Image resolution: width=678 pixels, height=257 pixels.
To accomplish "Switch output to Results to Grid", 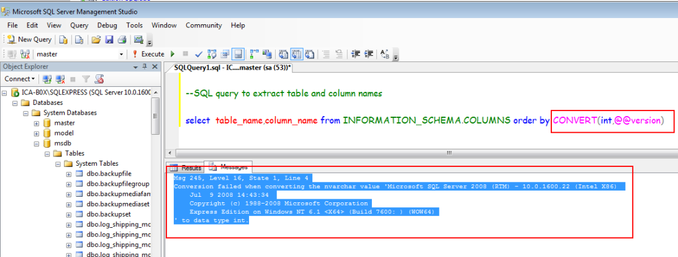I will [297, 54].
